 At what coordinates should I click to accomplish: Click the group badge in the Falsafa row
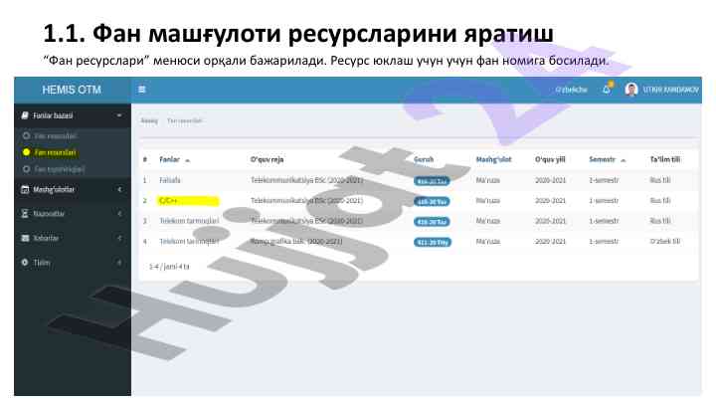tap(432, 181)
